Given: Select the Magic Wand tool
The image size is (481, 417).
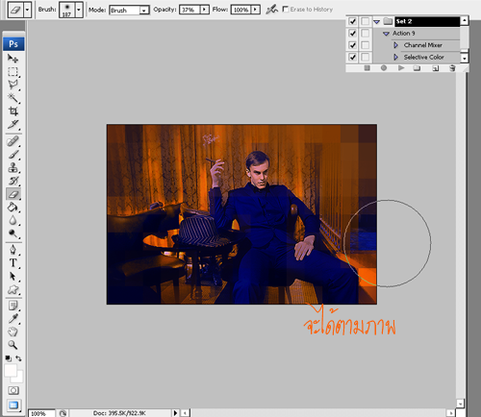Looking at the screenshot, I should click(13, 98).
